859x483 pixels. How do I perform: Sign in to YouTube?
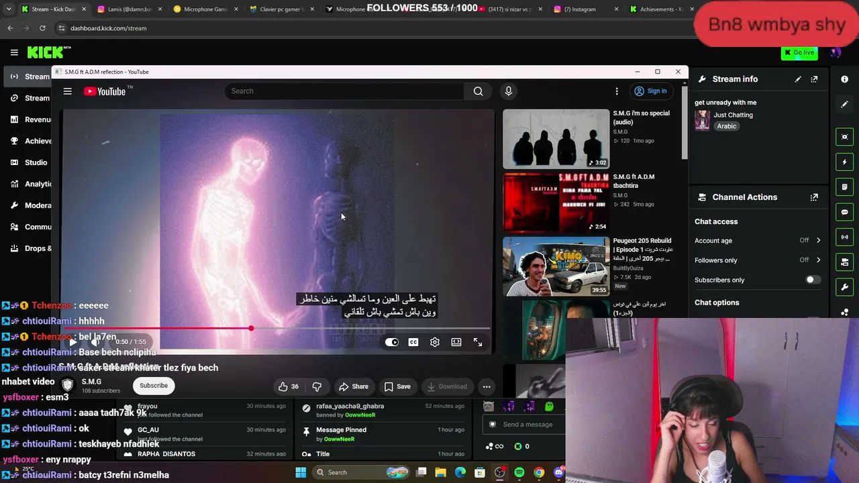tap(650, 91)
